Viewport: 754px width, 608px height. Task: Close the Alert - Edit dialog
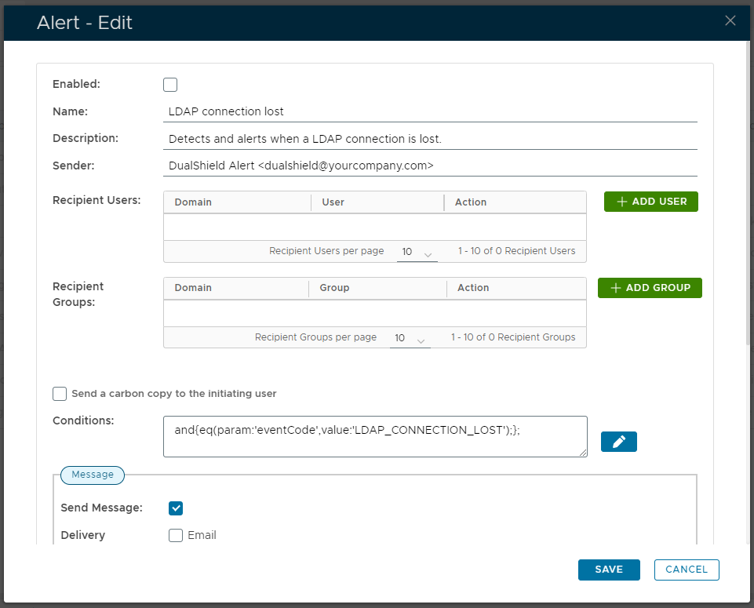[x=730, y=21]
